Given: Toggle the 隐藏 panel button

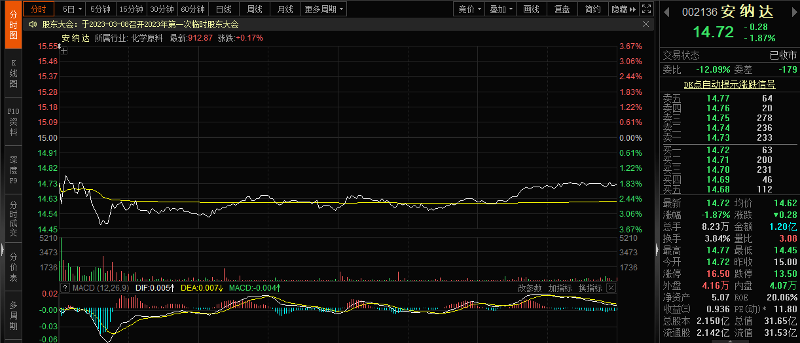Looking at the screenshot, I should (623, 9).
